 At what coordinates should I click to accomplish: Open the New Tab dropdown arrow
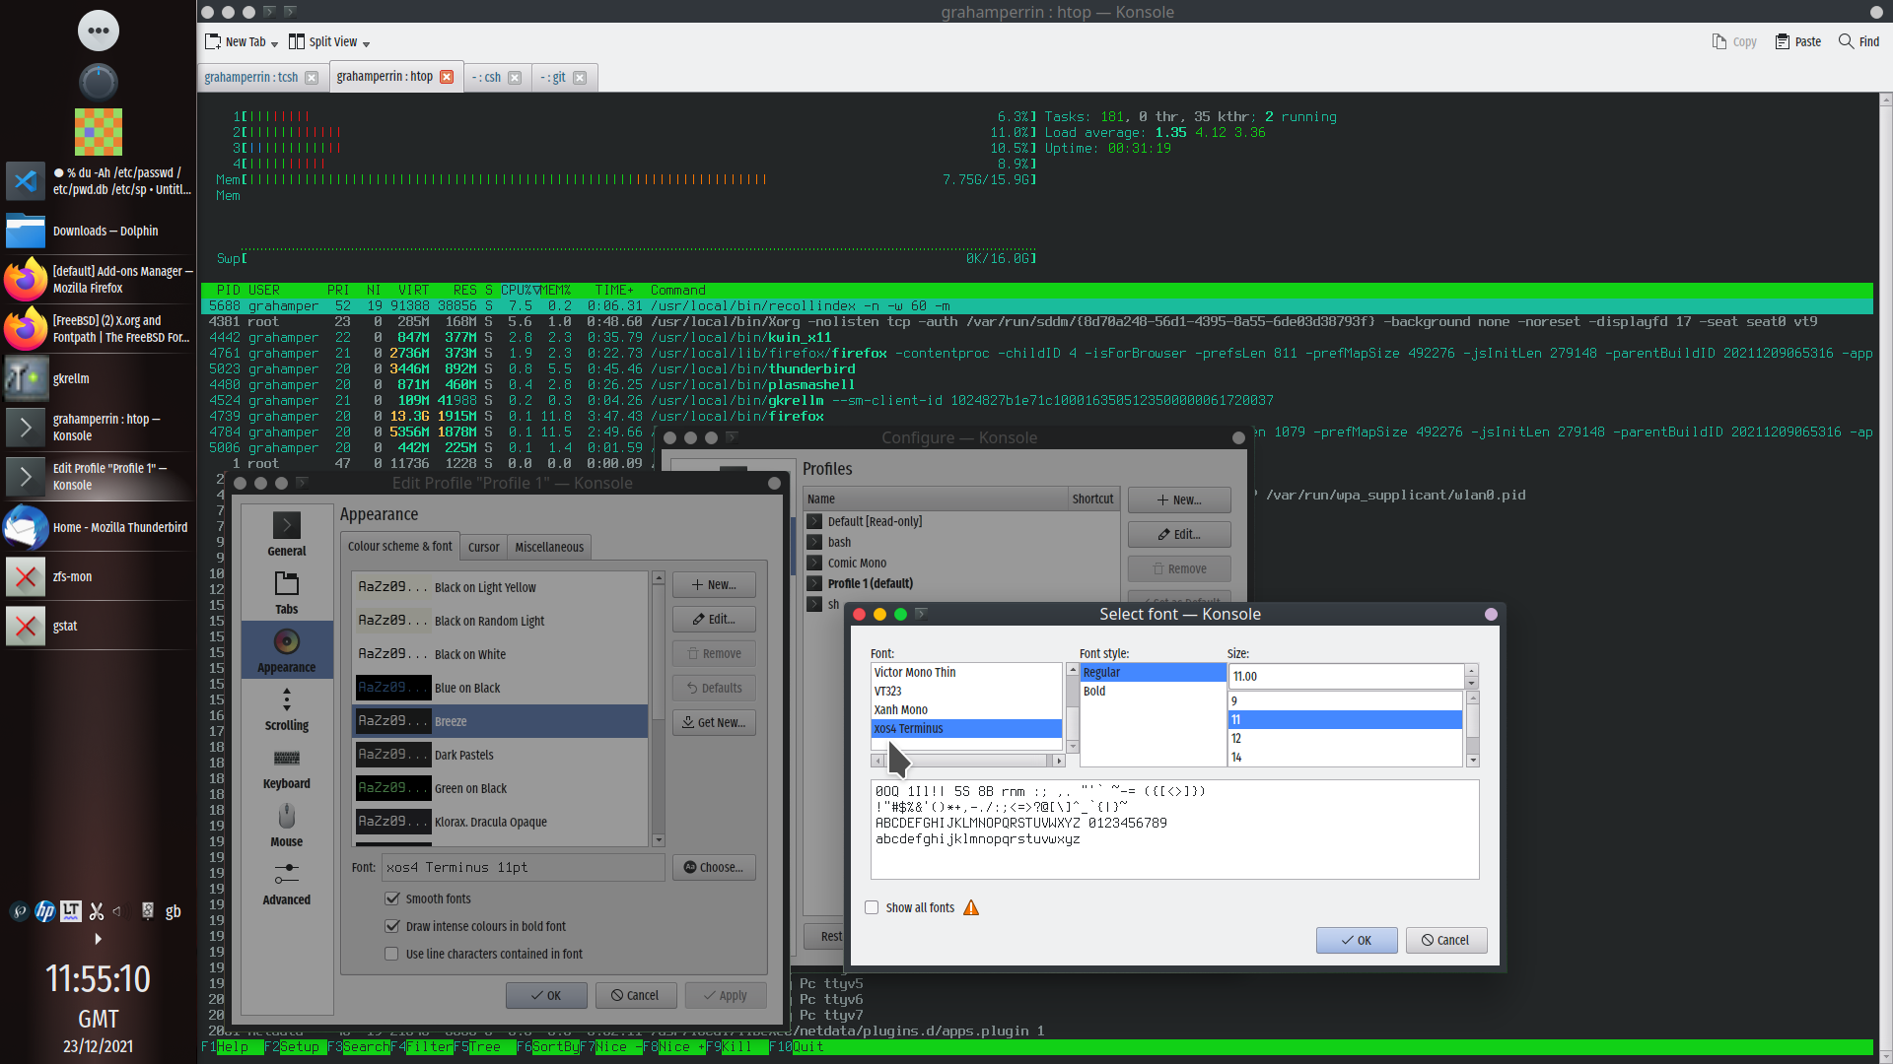pyautogui.click(x=274, y=43)
